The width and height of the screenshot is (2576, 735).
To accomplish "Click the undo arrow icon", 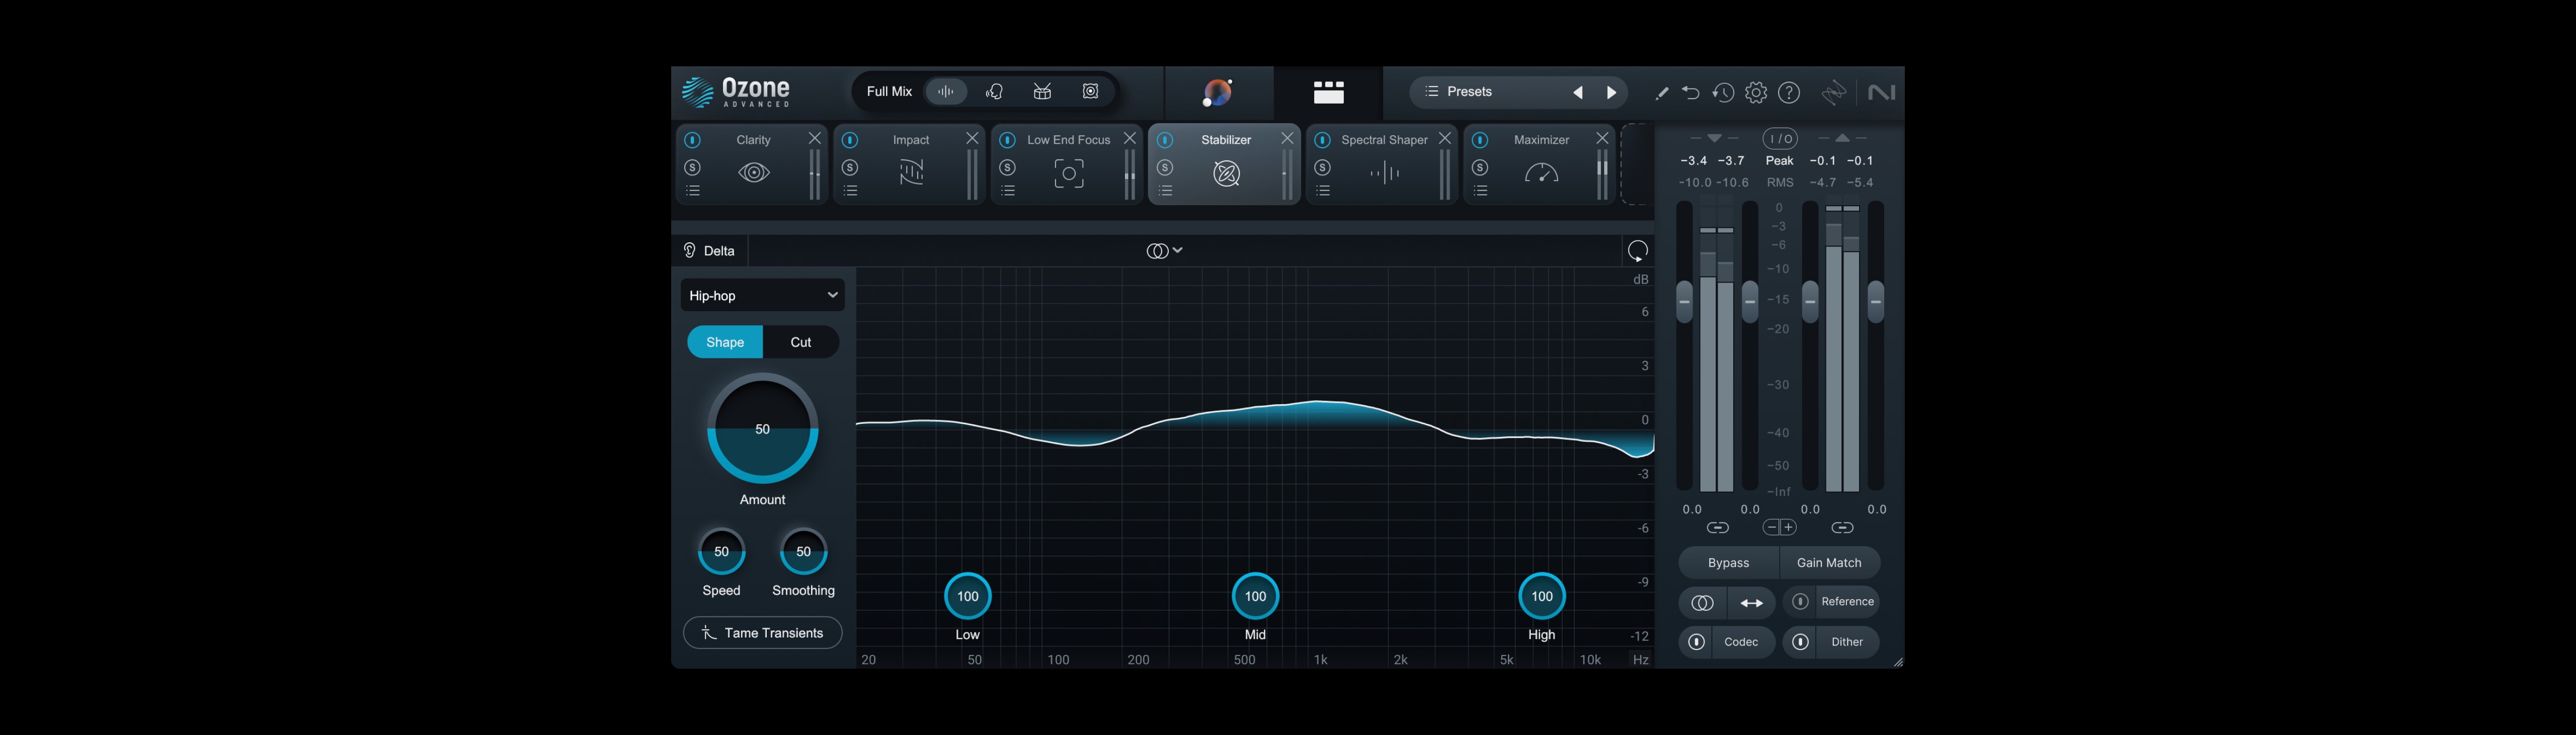I will 1691,93.
